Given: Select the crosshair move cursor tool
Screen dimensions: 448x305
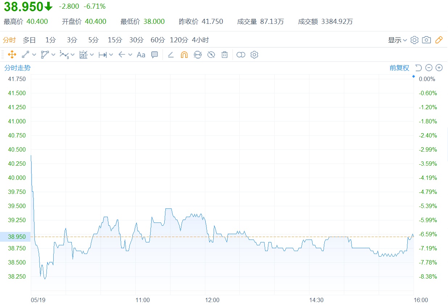Looking at the screenshot, I should pos(12,55).
